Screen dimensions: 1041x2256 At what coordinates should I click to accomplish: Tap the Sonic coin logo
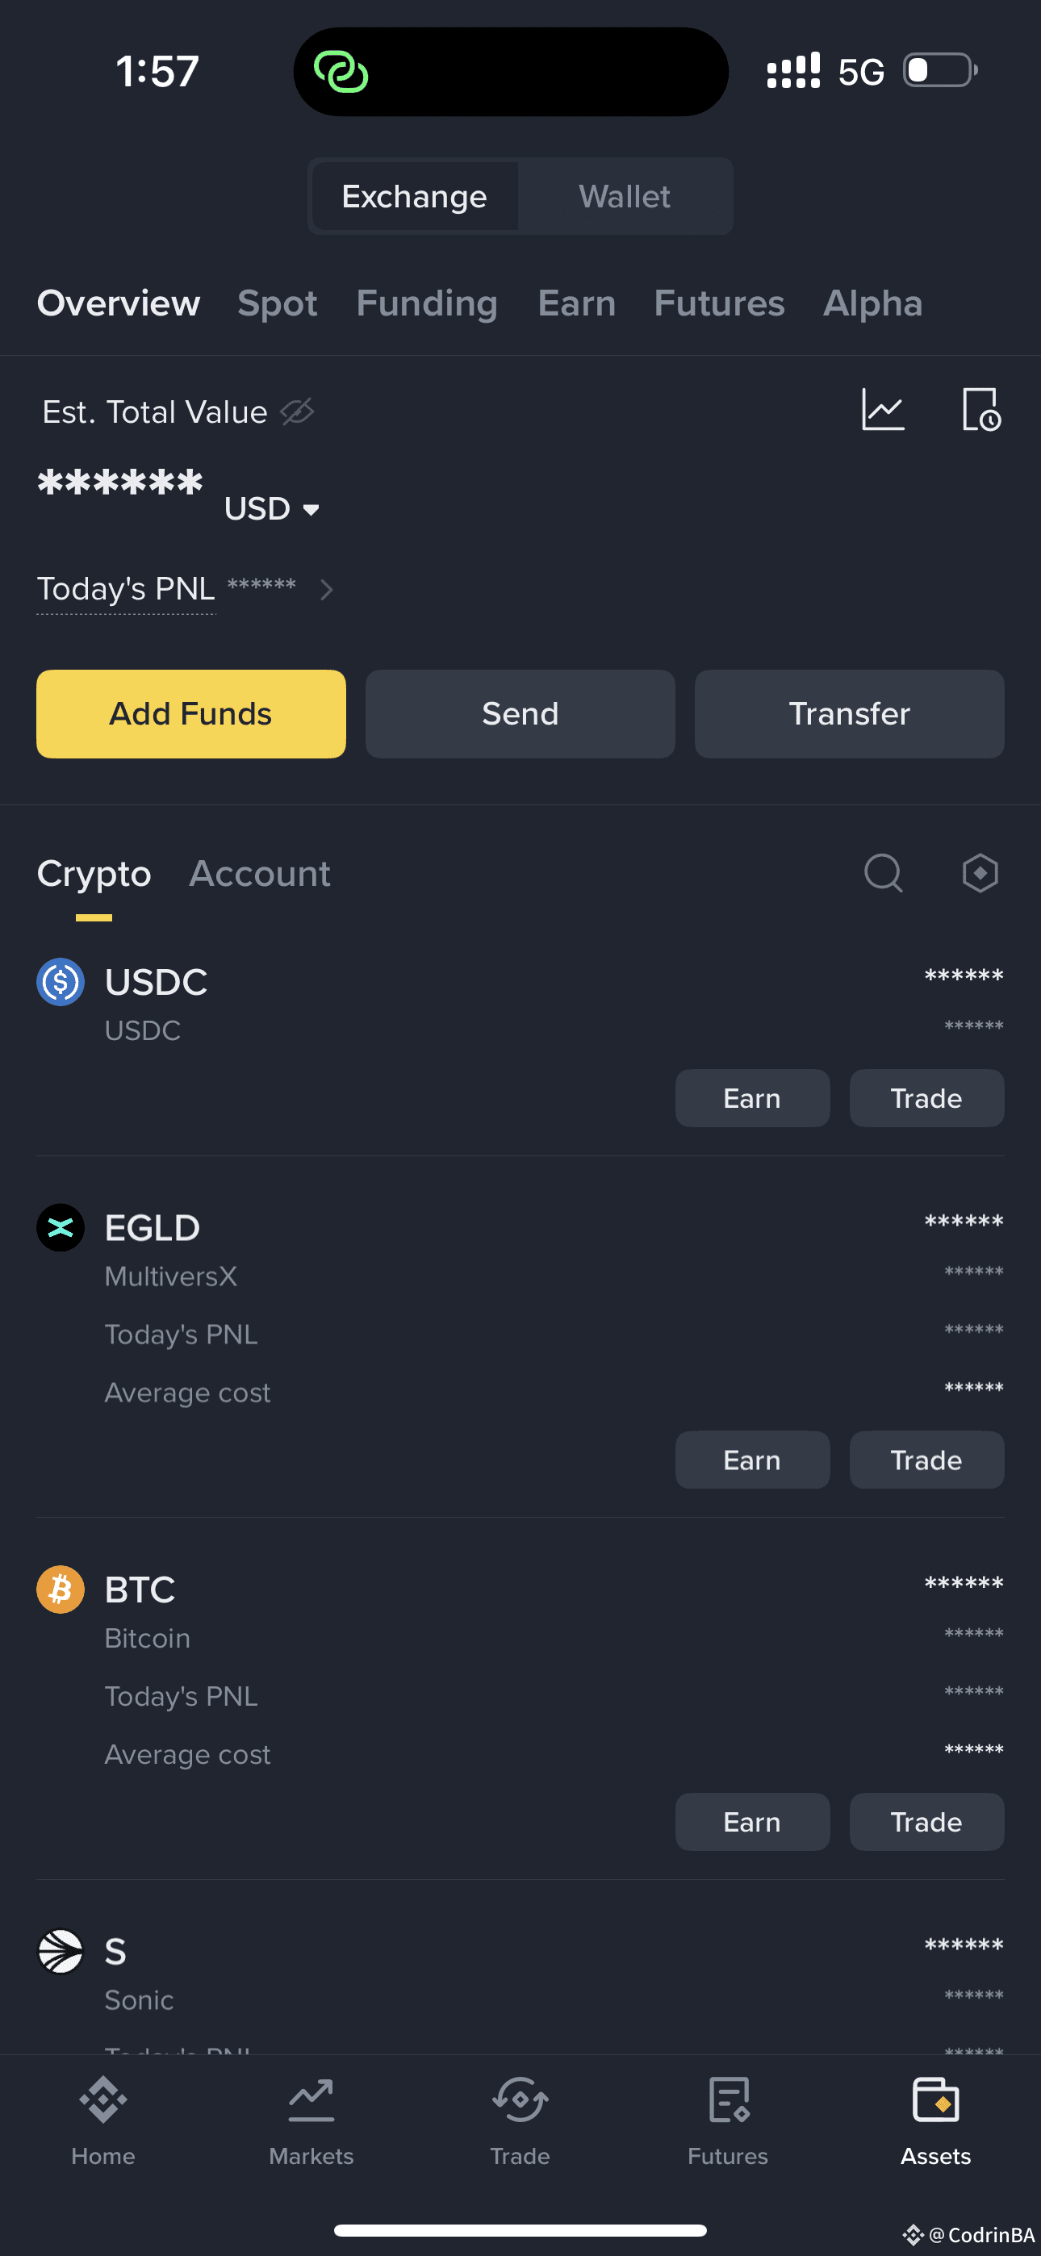click(x=60, y=1950)
